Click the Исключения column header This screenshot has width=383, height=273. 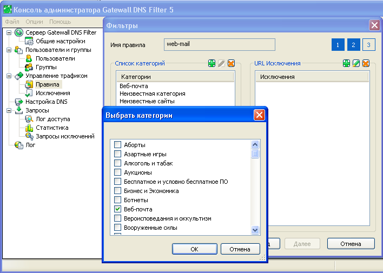click(x=312, y=77)
